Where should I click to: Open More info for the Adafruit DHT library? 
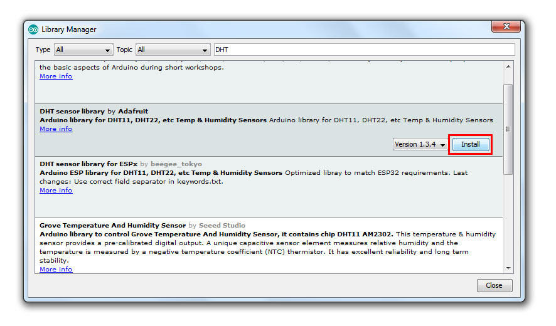tap(56, 129)
